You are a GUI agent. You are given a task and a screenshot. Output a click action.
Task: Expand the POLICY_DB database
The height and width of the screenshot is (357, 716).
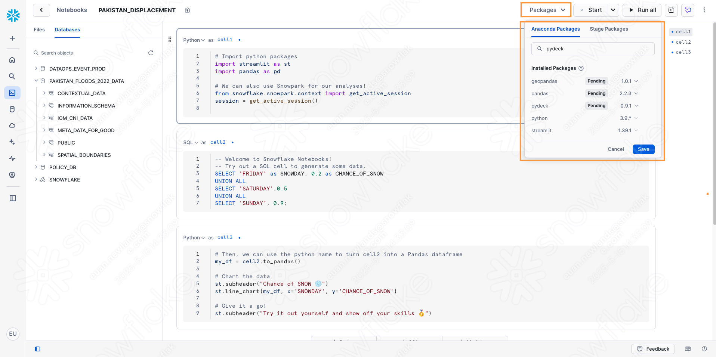pyautogui.click(x=36, y=167)
